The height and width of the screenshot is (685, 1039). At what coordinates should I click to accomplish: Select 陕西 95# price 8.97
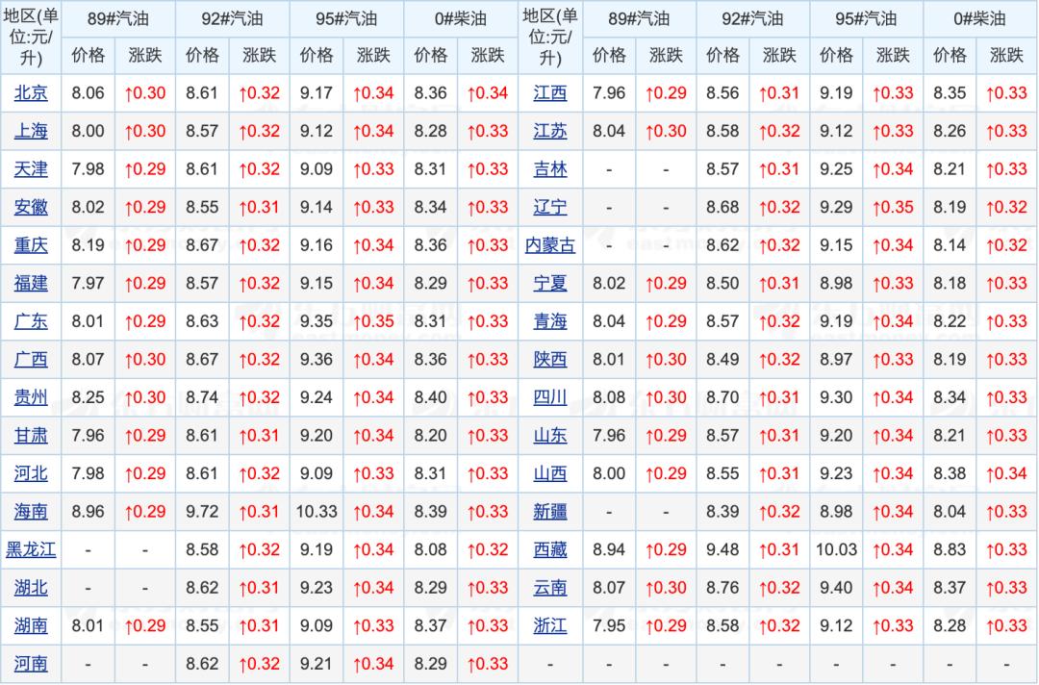pos(836,360)
